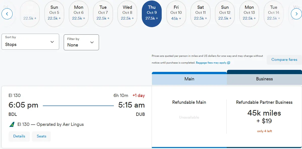Select Mon Oct 6 date option

pos(79,14)
